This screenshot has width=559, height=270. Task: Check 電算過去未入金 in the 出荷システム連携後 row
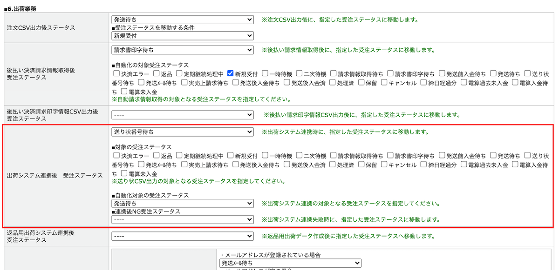click(x=464, y=165)
